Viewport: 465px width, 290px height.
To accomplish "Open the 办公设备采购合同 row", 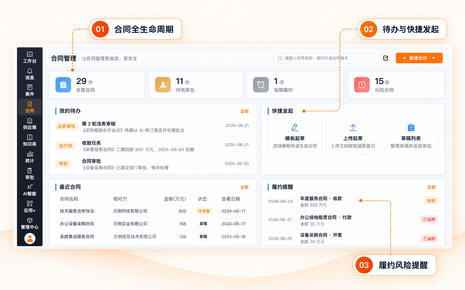I will [x=152, y=224].
